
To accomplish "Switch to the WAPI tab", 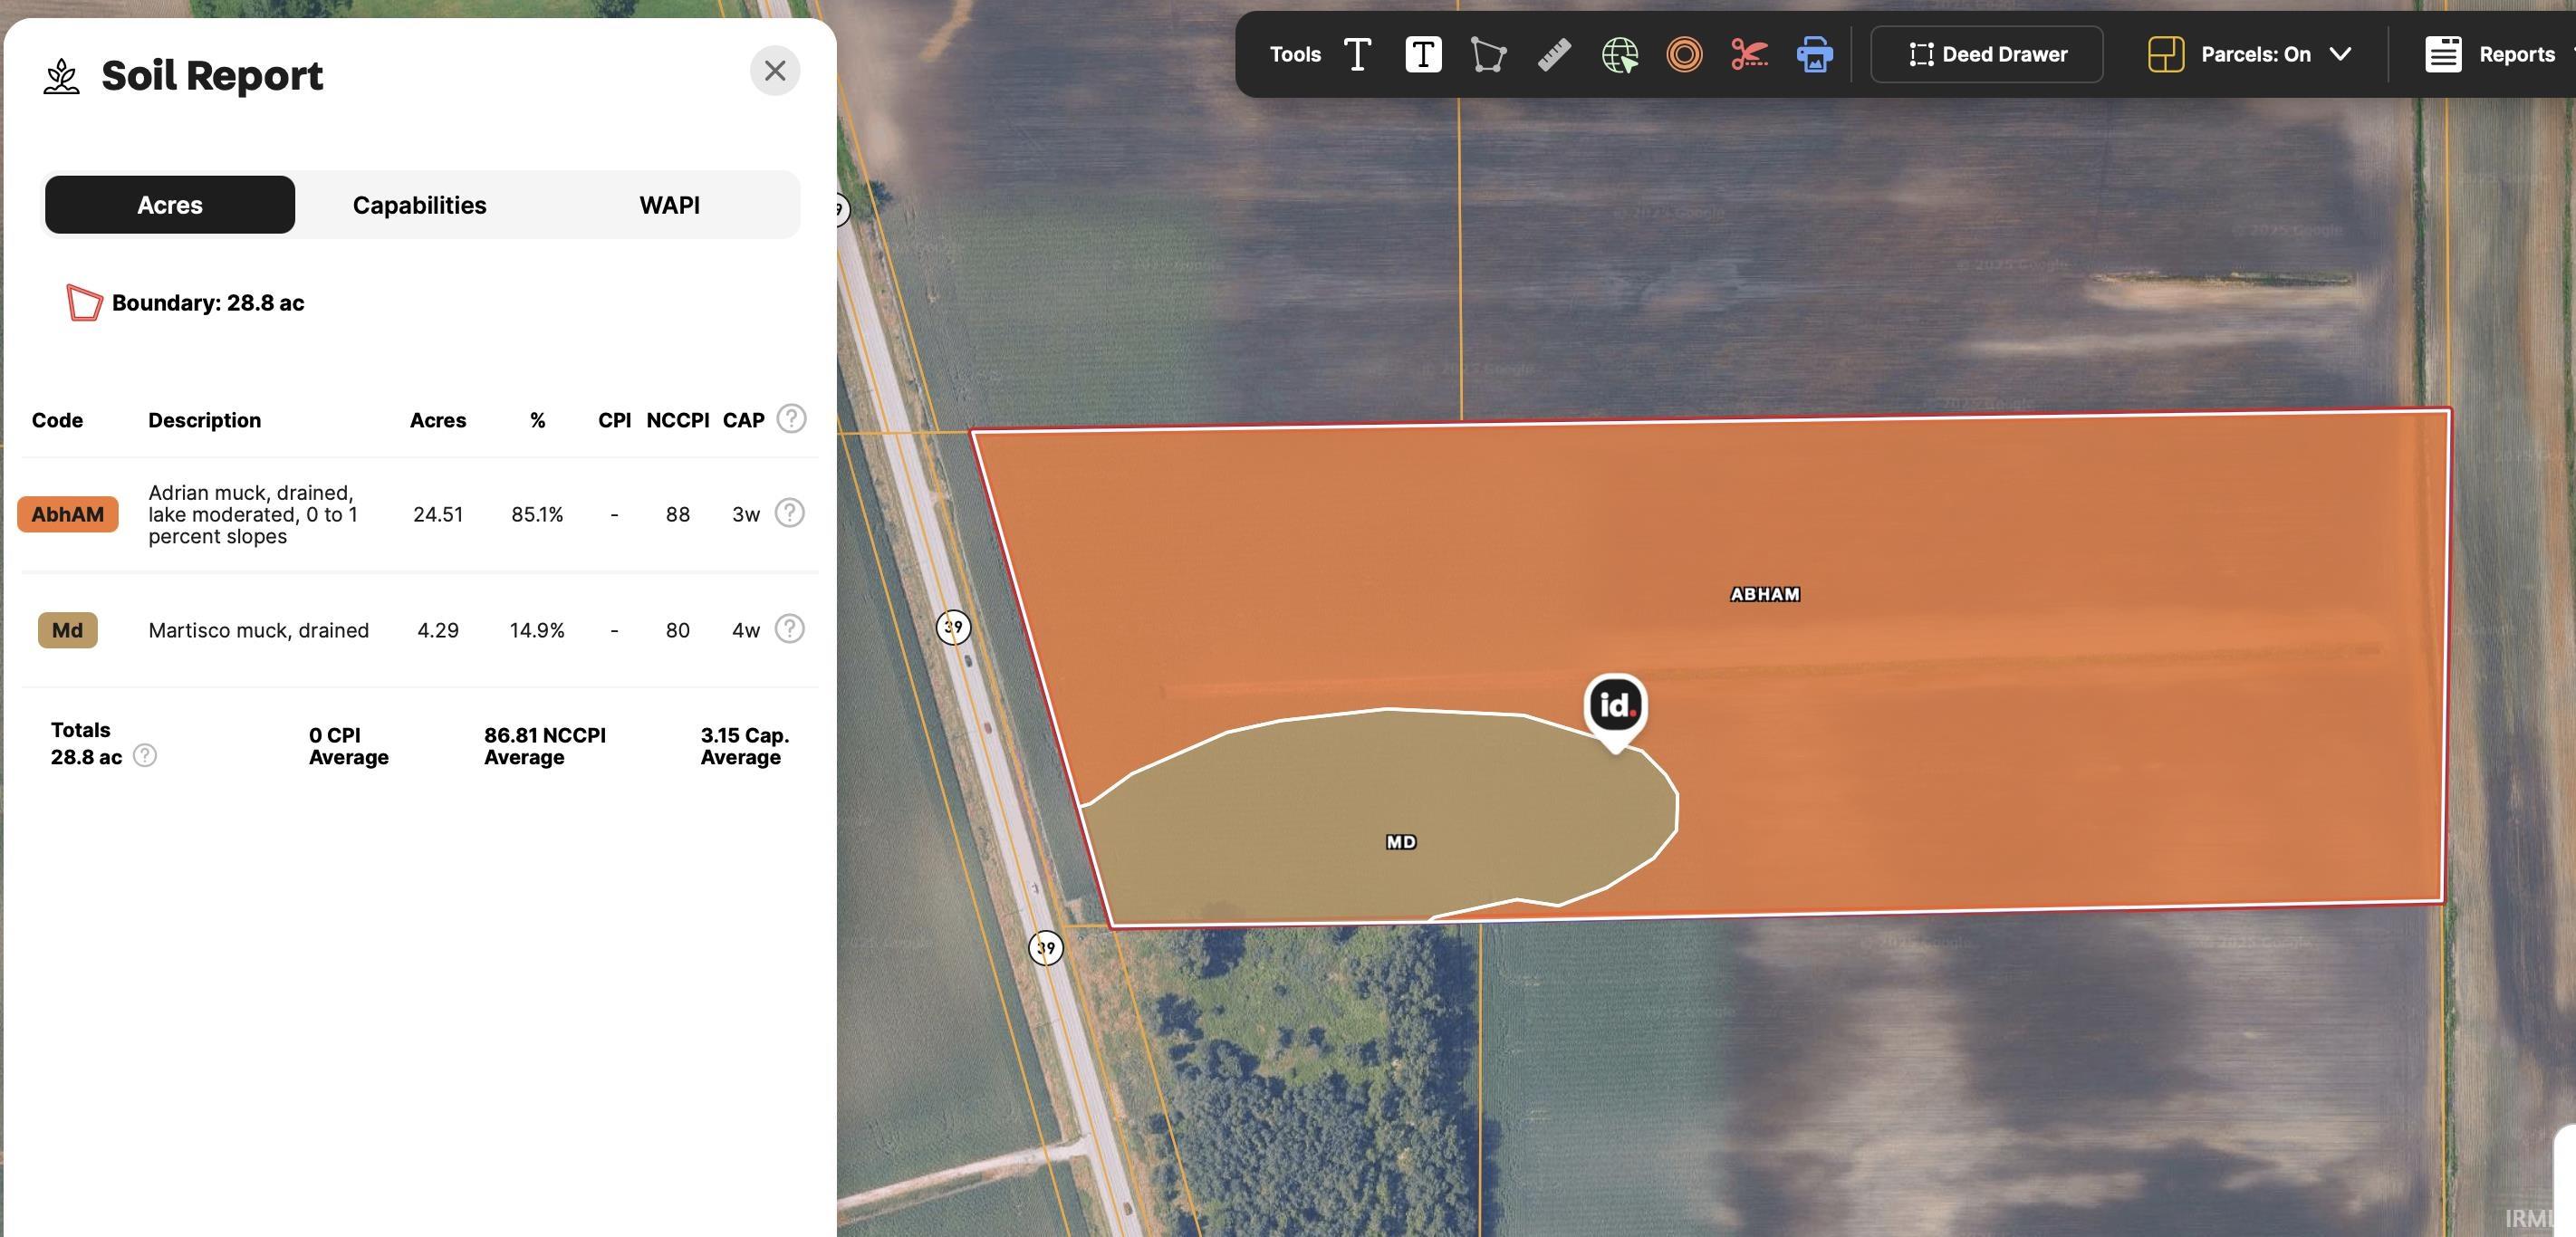I will point(669,205).
